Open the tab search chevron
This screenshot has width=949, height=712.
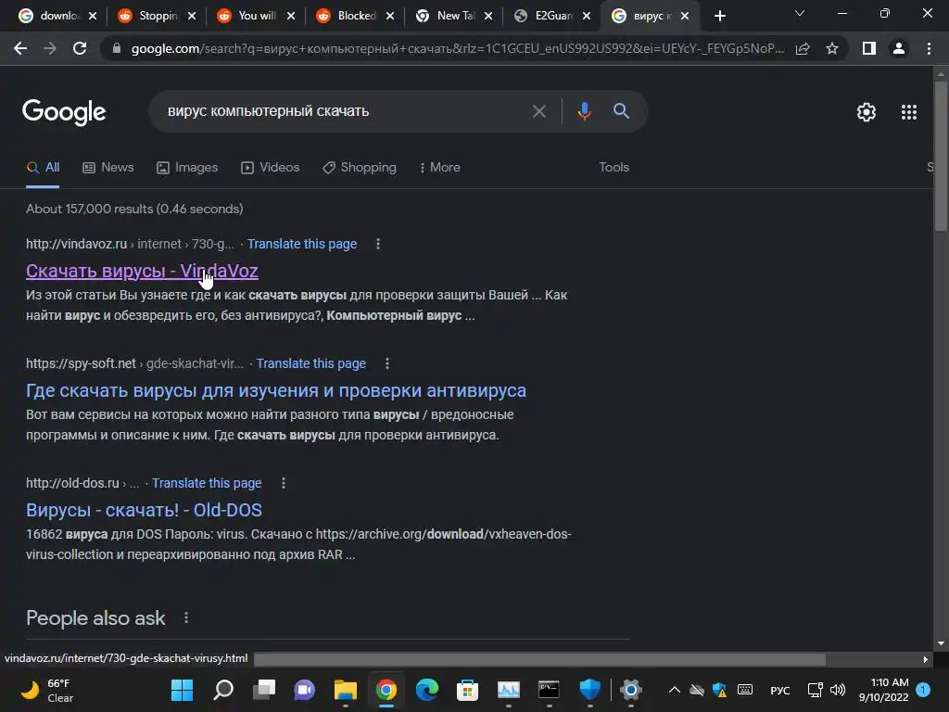(800, 13)
